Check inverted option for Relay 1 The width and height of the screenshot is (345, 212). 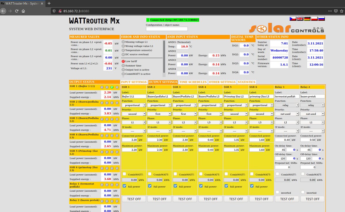(277, 192)
